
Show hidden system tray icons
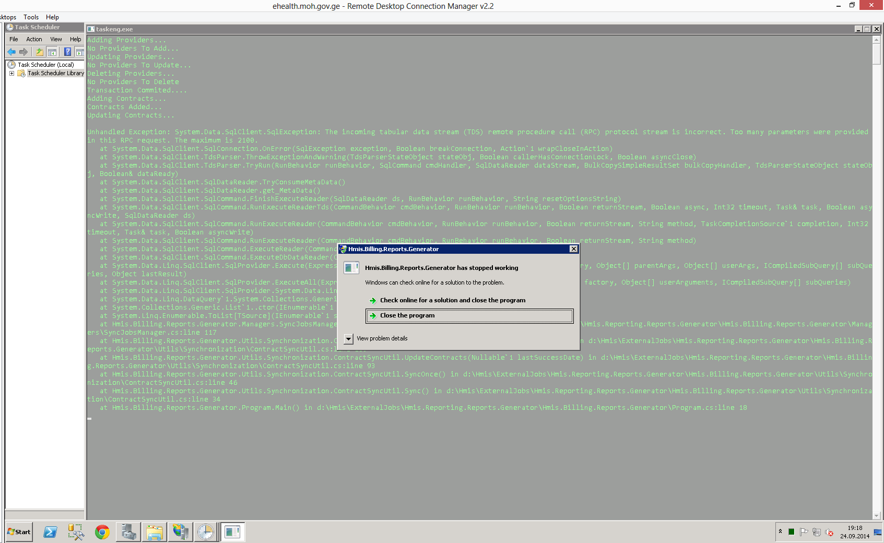tap(780, 532)
